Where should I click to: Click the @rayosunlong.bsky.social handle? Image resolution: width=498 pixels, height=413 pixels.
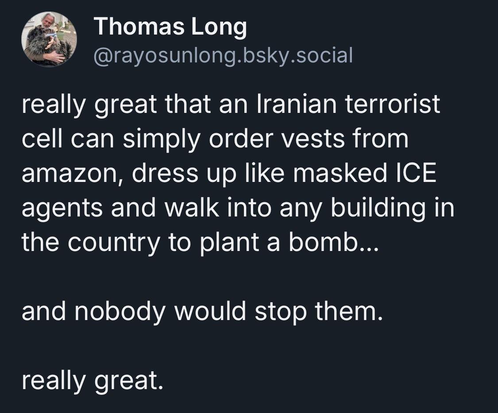pyautogui.click(x=223, y=56)
